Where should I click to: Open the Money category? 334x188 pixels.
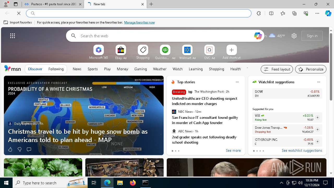pos(122,69)
